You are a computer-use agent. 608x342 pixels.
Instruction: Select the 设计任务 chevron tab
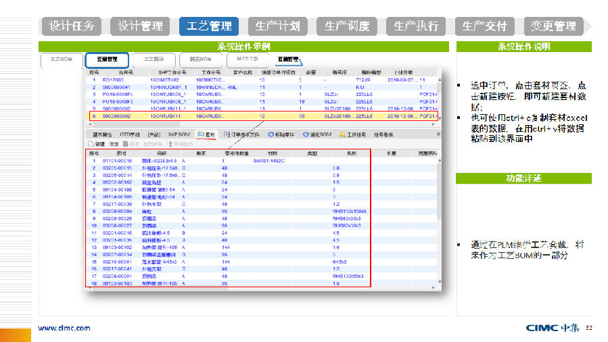(x=72, y=26)
